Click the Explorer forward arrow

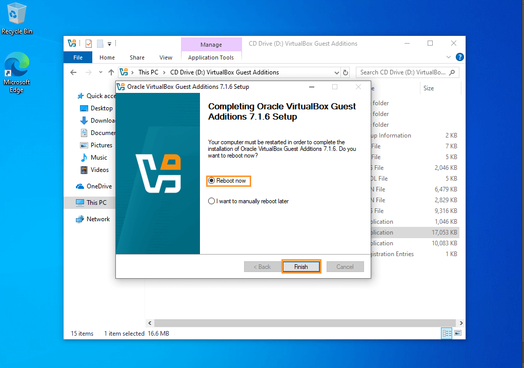[89, 72]
